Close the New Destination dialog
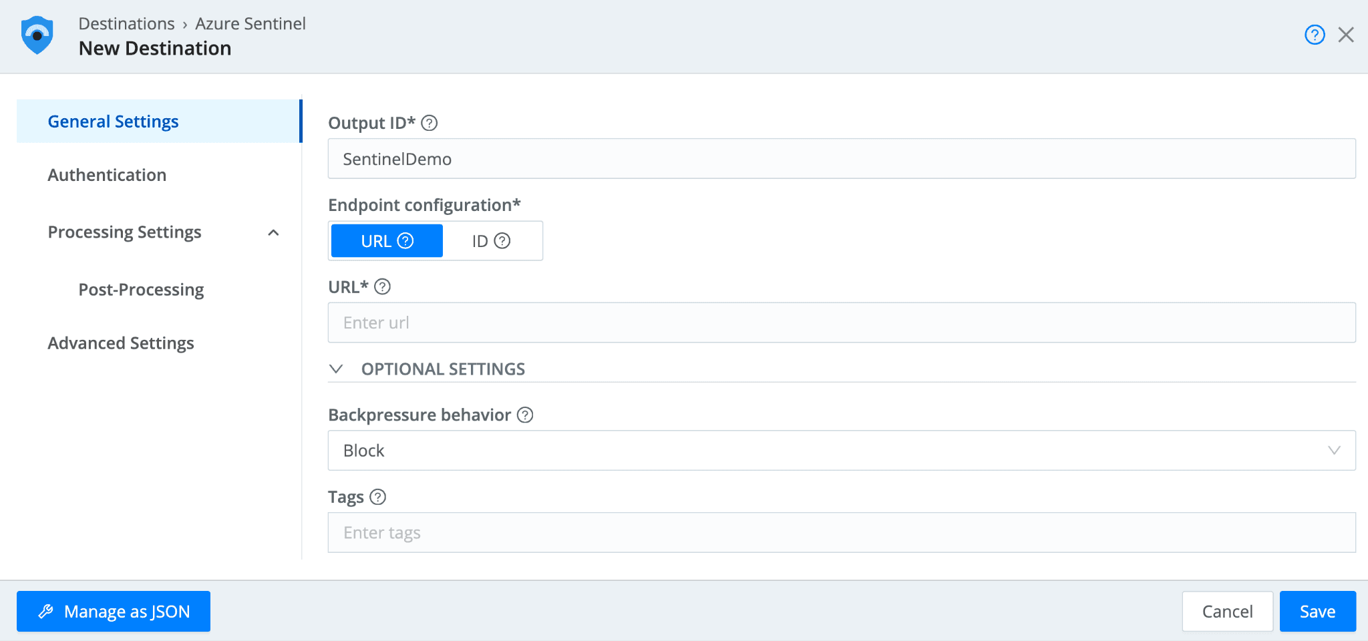The height and width of the screenshot is (641, 1368). pos(1346,35)
